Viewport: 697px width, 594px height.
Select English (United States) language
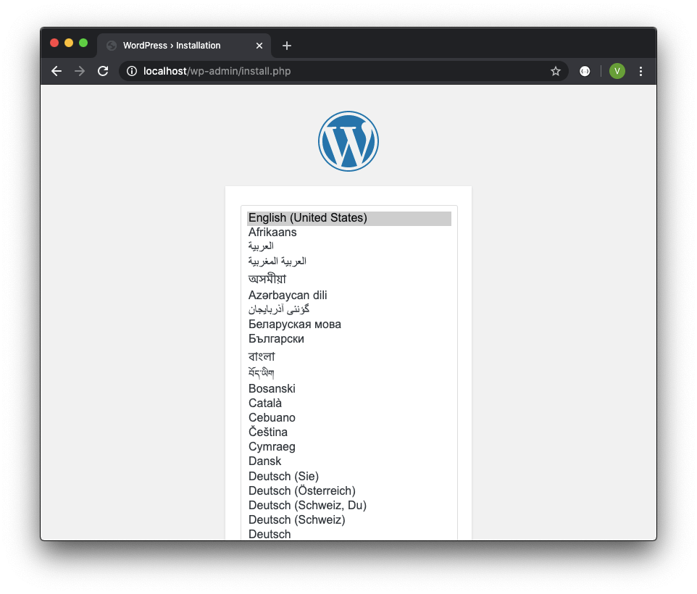click(x=349, y=218)
